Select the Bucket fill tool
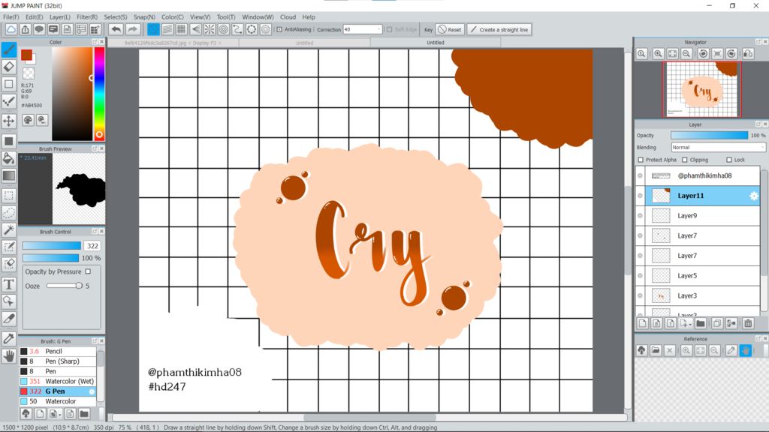This screenshot has width=769, height=432. click(9, 157)
